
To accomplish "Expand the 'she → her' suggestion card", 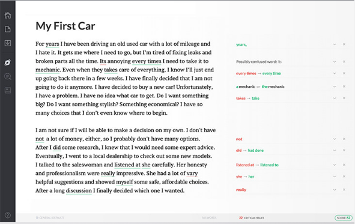I will tap(335, 177).
